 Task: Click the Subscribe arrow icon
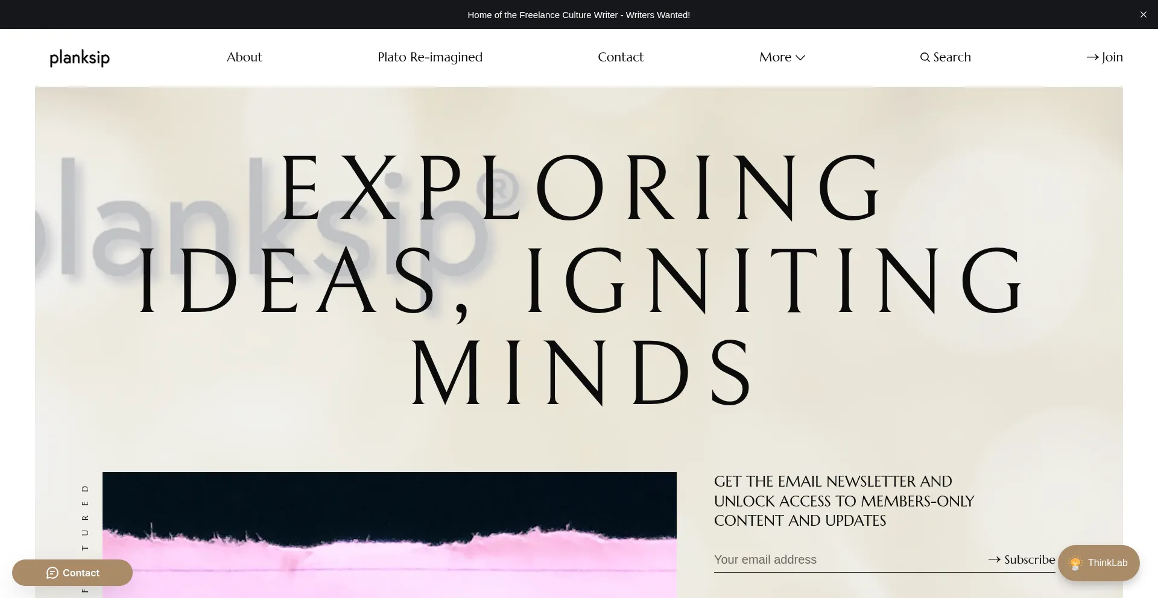[x=995, y=559]
